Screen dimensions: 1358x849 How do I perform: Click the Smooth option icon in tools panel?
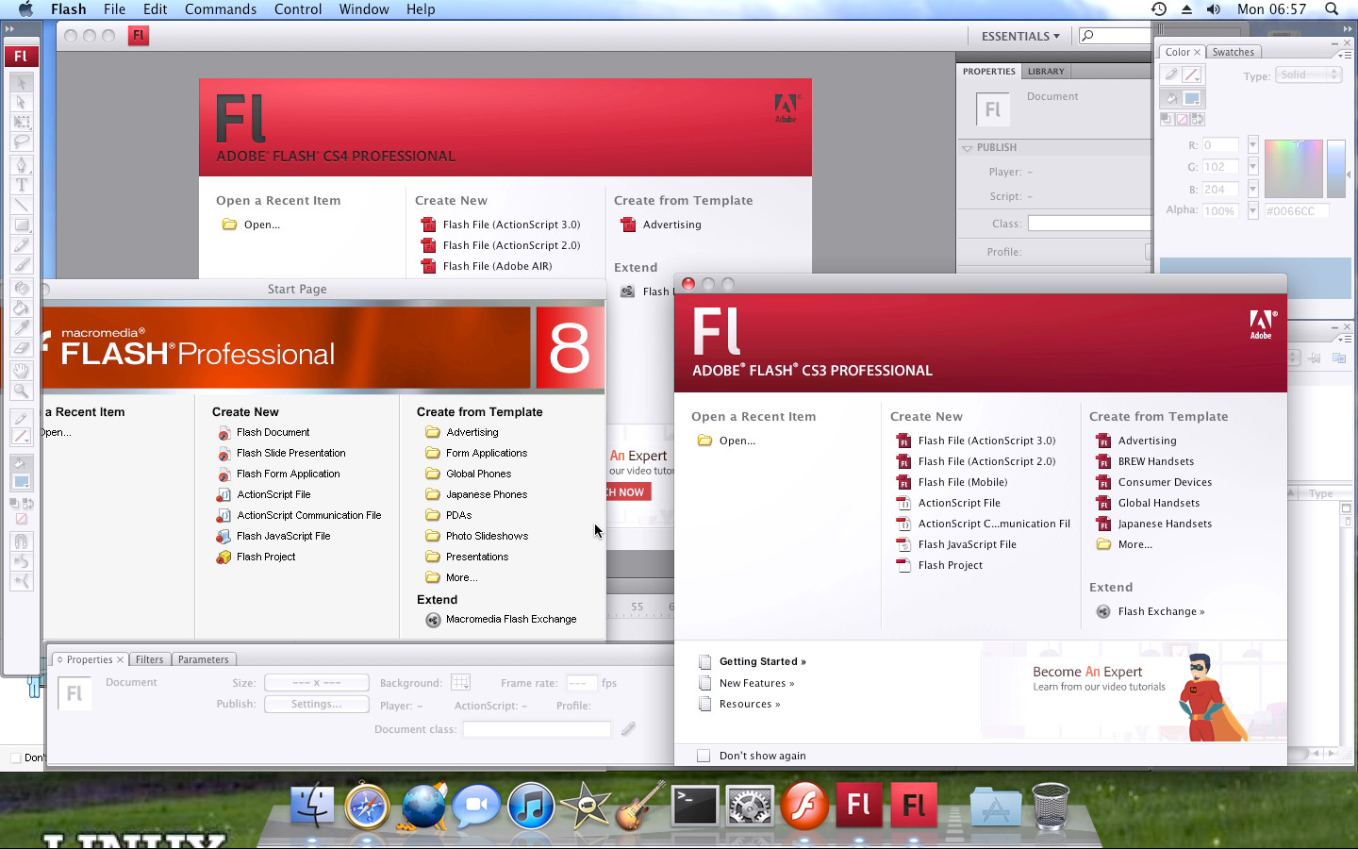click(21, 561)
